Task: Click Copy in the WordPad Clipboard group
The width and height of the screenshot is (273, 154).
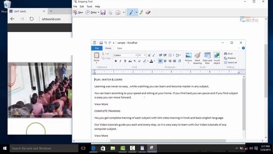Action: (x=106, y=58)
